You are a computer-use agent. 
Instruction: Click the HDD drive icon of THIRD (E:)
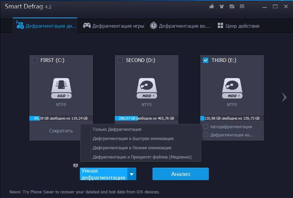(232, 88)
